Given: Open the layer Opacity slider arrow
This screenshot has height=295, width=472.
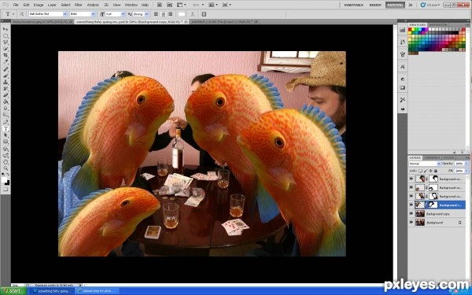Looking at the screenshot, I should point(466,164).
